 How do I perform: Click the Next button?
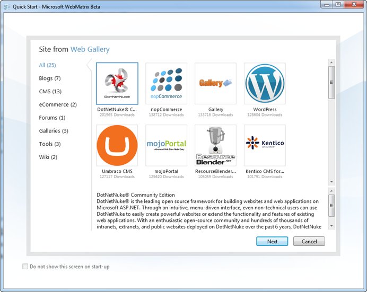click(x=272, y=241)
